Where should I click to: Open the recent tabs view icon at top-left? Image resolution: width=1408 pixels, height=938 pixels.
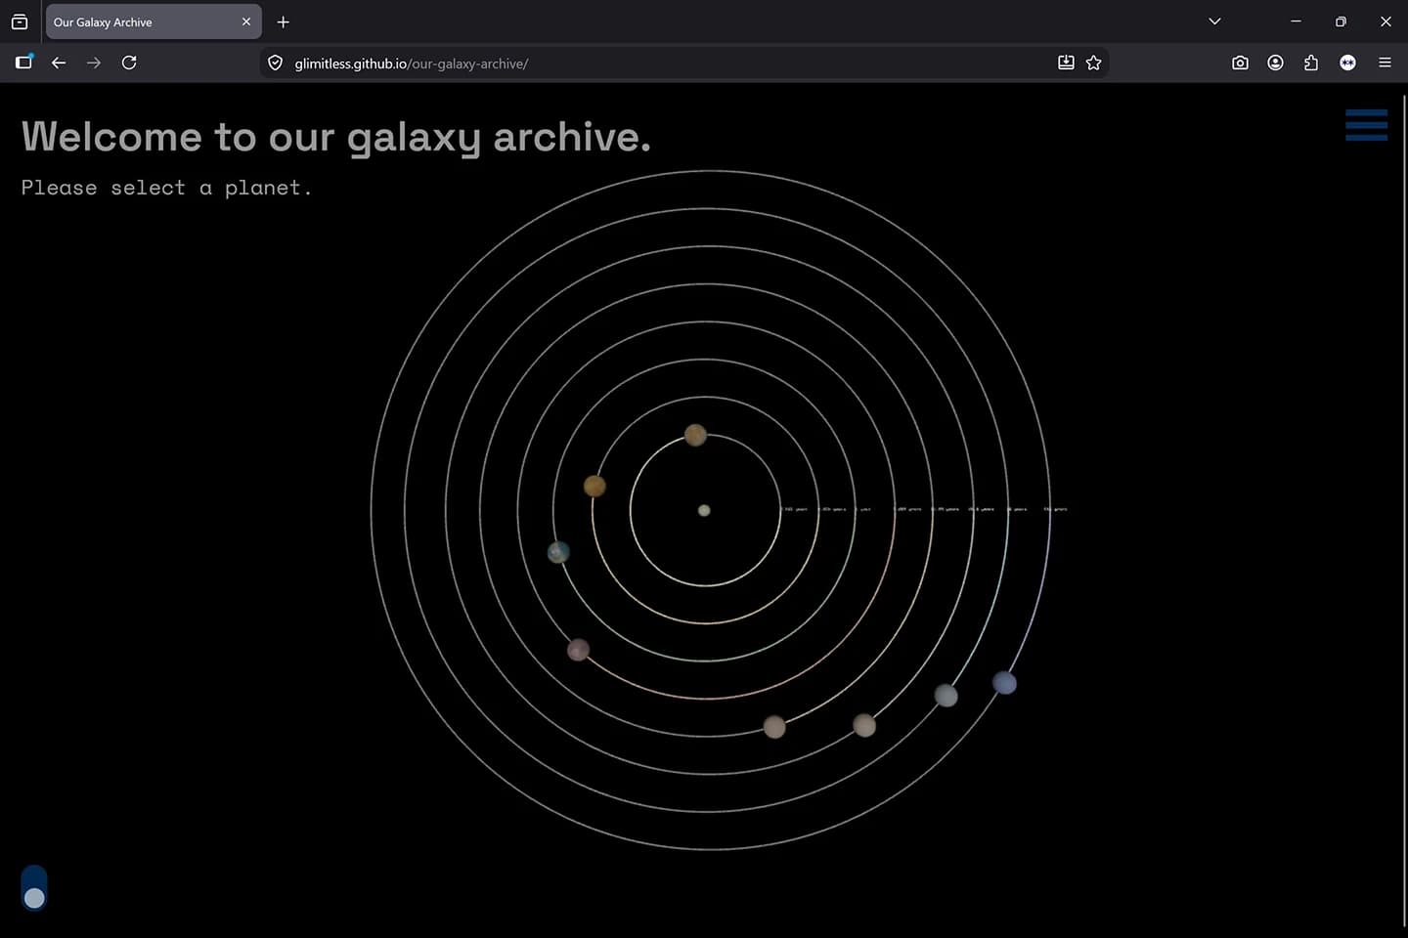pos(20,21)
